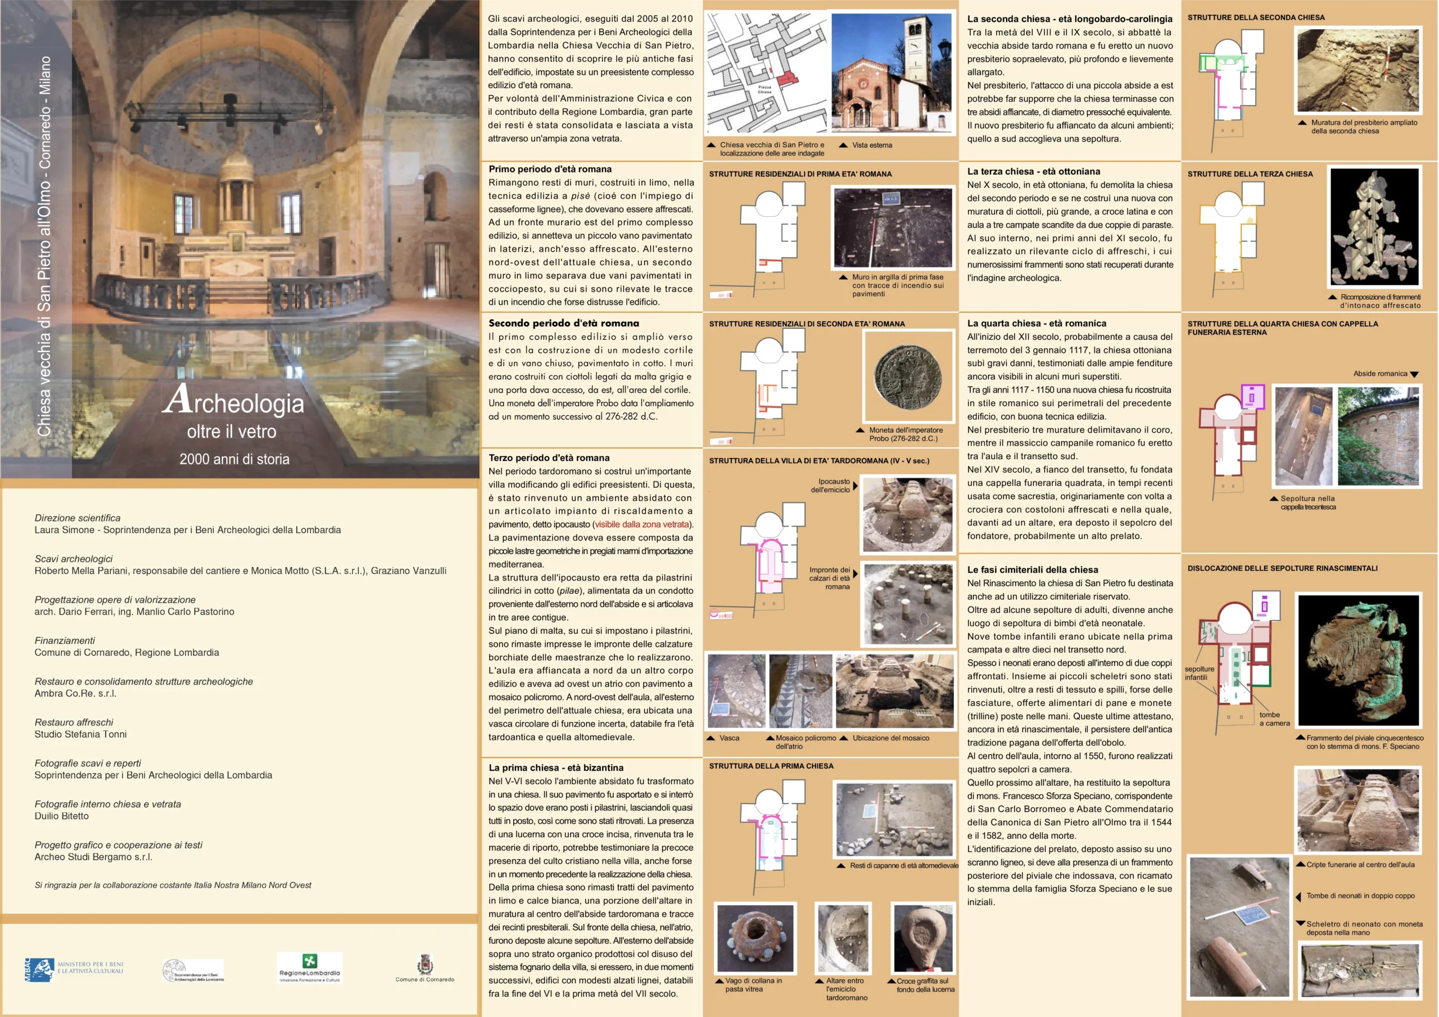This screenshot has width=1439, height=1017.
Task: Open the newborn skeleton with coin photo
Action: tap(1360, 970)
